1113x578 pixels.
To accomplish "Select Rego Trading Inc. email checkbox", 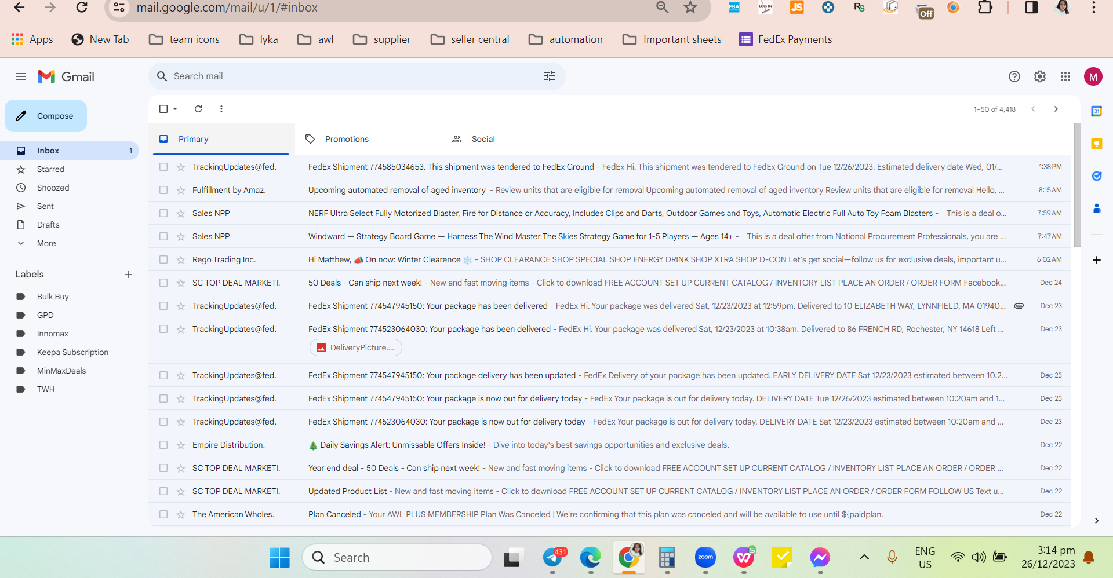I will click(163, 259).
